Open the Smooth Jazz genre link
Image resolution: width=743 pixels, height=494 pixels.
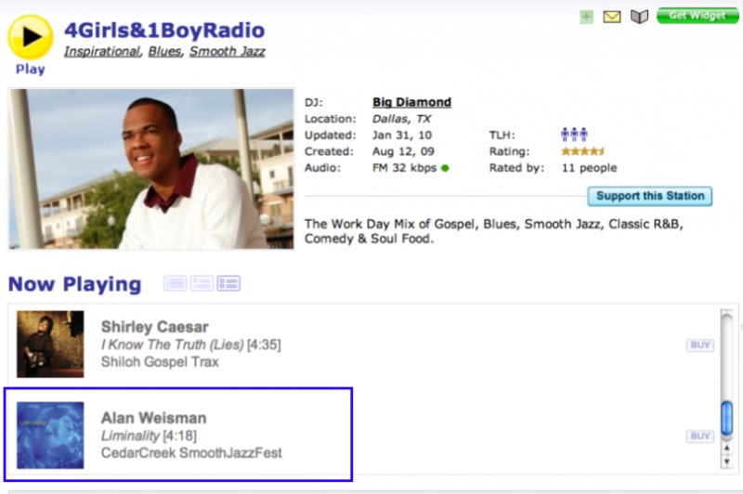coord(227,51)
